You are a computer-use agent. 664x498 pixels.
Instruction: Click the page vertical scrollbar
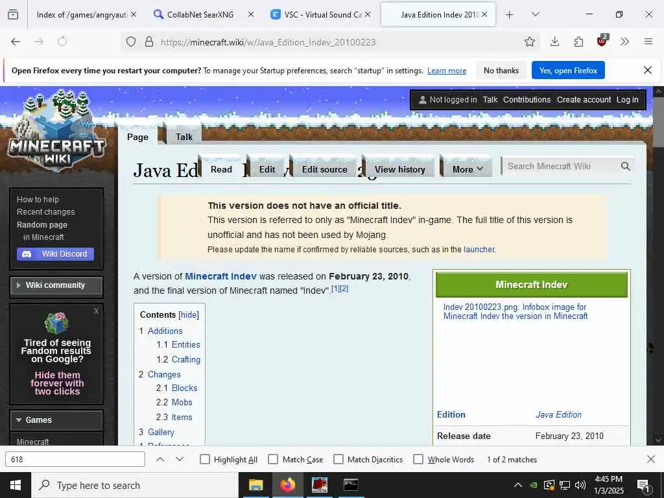coord(659,265)
